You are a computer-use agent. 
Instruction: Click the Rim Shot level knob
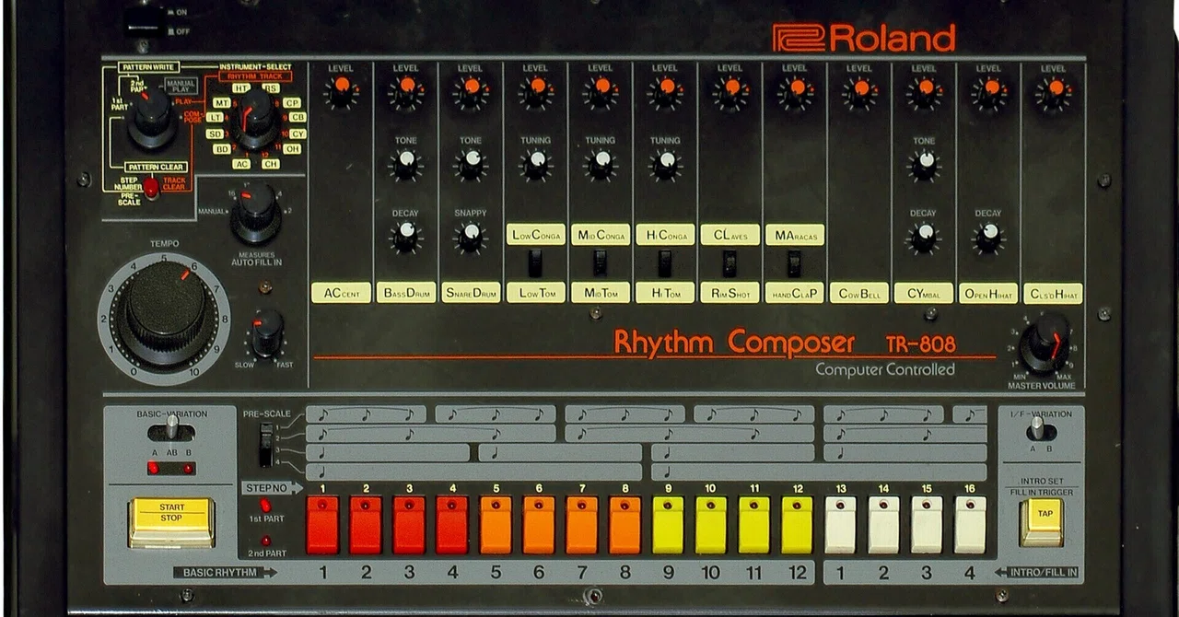730,92
